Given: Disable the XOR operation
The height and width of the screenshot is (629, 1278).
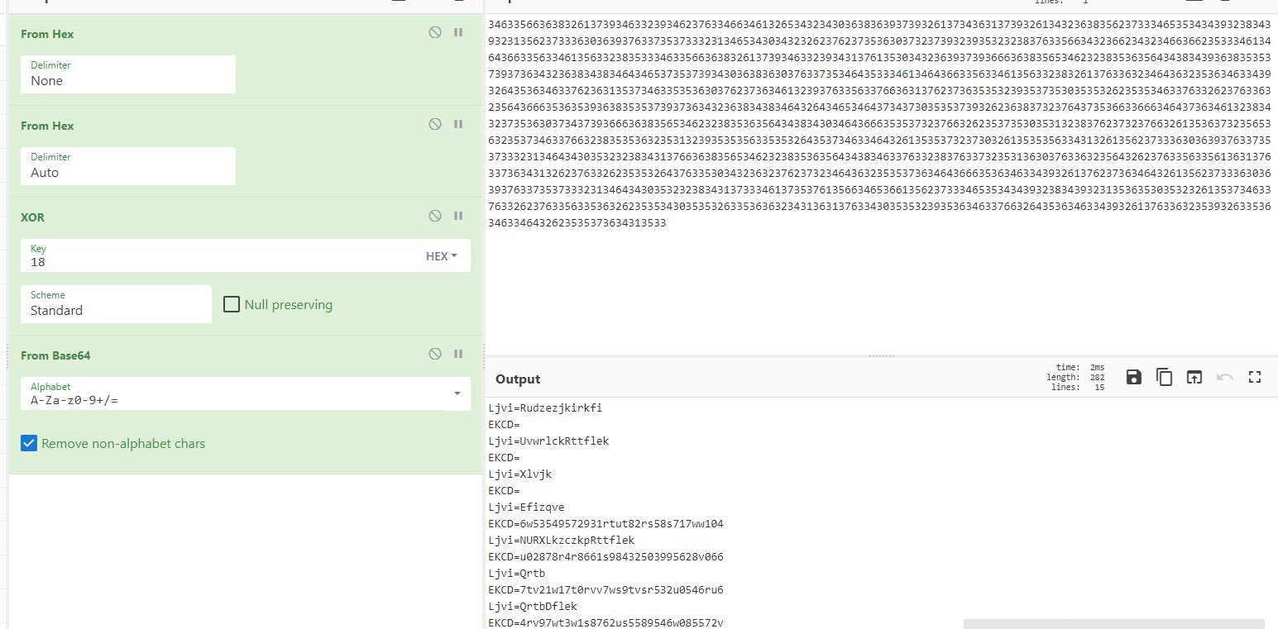Looking at the screenshot, I should [x=435, y=217].
